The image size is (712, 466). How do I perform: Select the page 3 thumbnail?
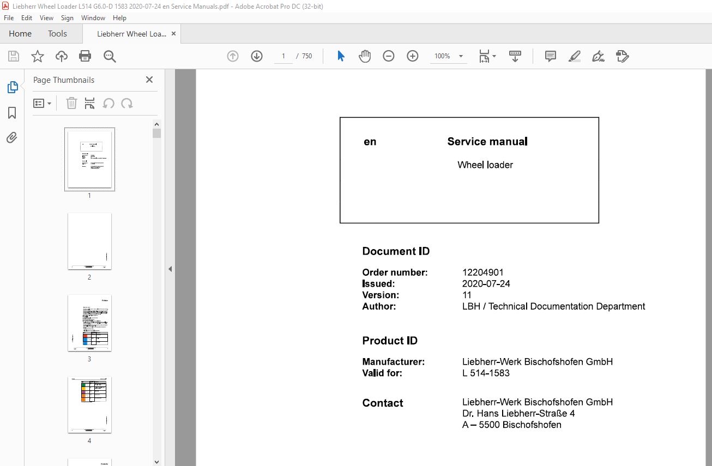(x=89, y=323)
